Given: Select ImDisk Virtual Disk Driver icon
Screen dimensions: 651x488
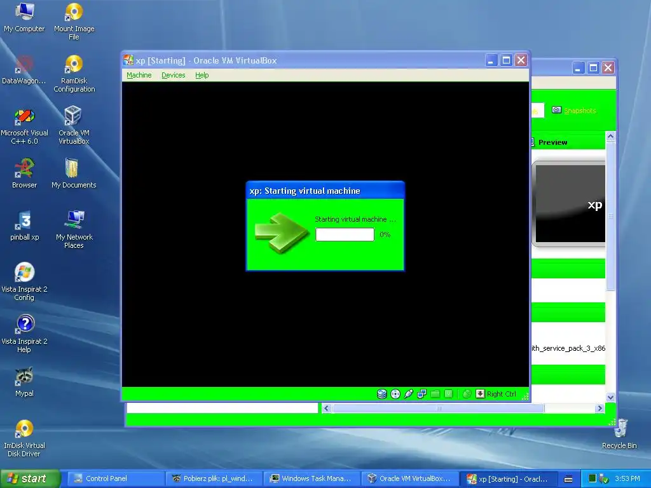Looking at the screenshot, I should pyautogui.click(x=24, y=438).
